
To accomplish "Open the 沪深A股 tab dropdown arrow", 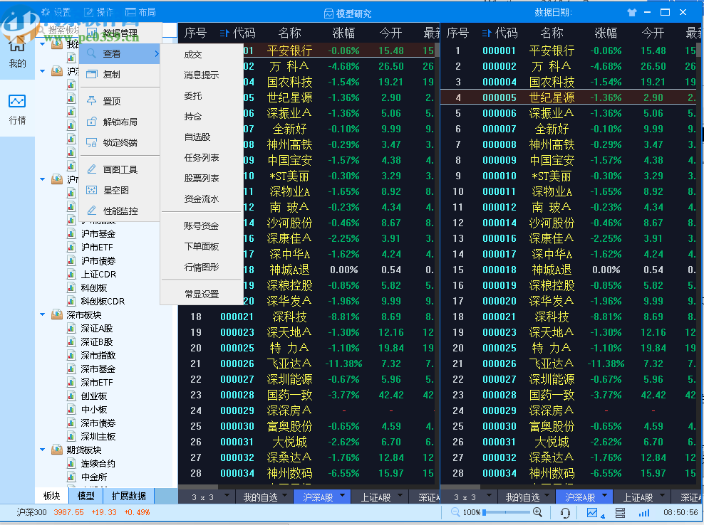I will tap(342, 497).
